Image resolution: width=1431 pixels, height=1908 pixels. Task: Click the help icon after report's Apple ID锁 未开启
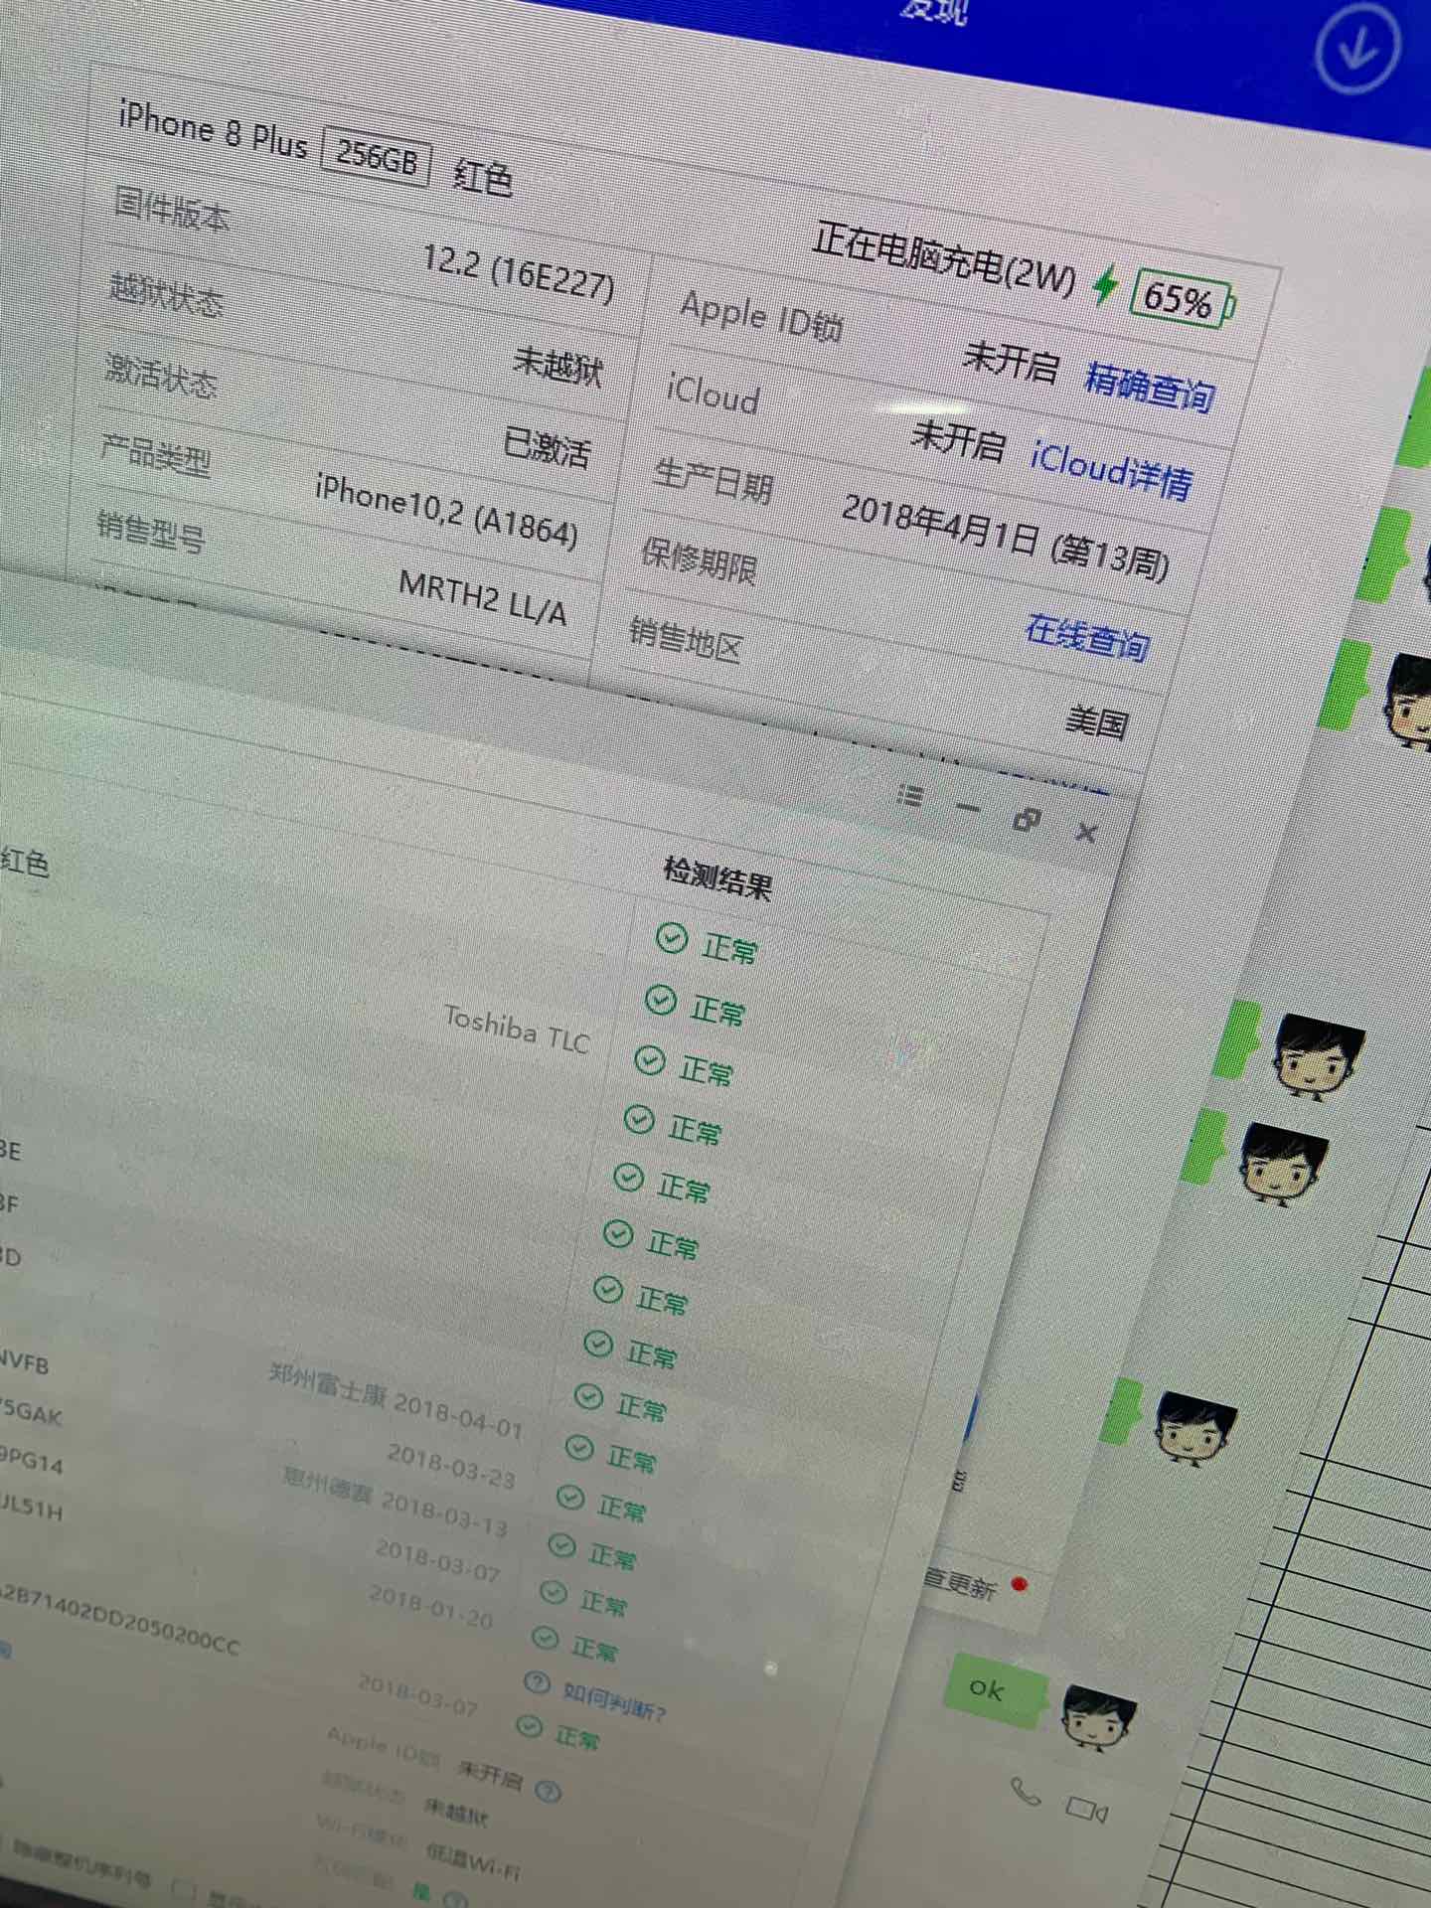pyautogui.click(x=548, y=1791)
